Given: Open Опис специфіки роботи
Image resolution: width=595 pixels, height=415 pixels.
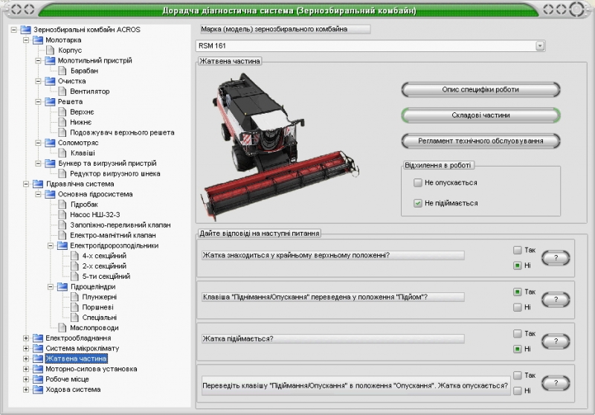Looking at the screenshot, I should [x=480, y=89].
